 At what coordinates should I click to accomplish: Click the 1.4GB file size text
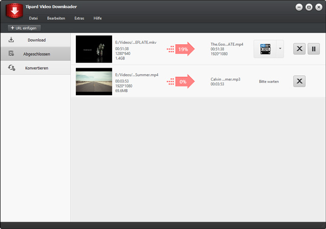(x=120, y=59)
